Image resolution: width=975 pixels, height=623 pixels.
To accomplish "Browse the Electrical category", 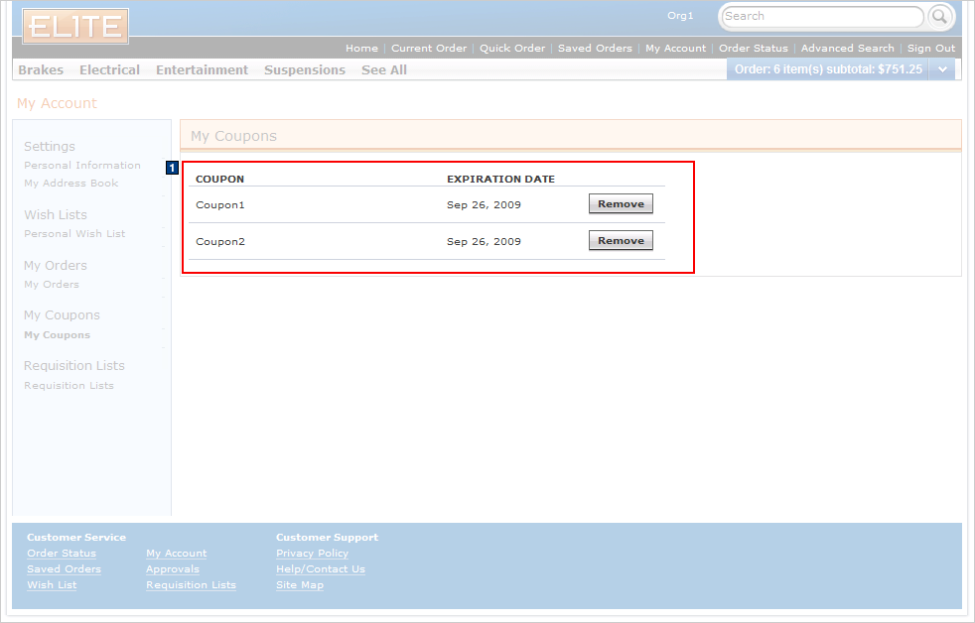I will [109, 69].
